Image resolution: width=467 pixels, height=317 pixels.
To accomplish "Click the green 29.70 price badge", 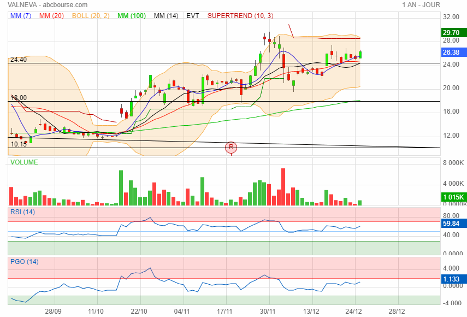I will [x=454, y=32].
